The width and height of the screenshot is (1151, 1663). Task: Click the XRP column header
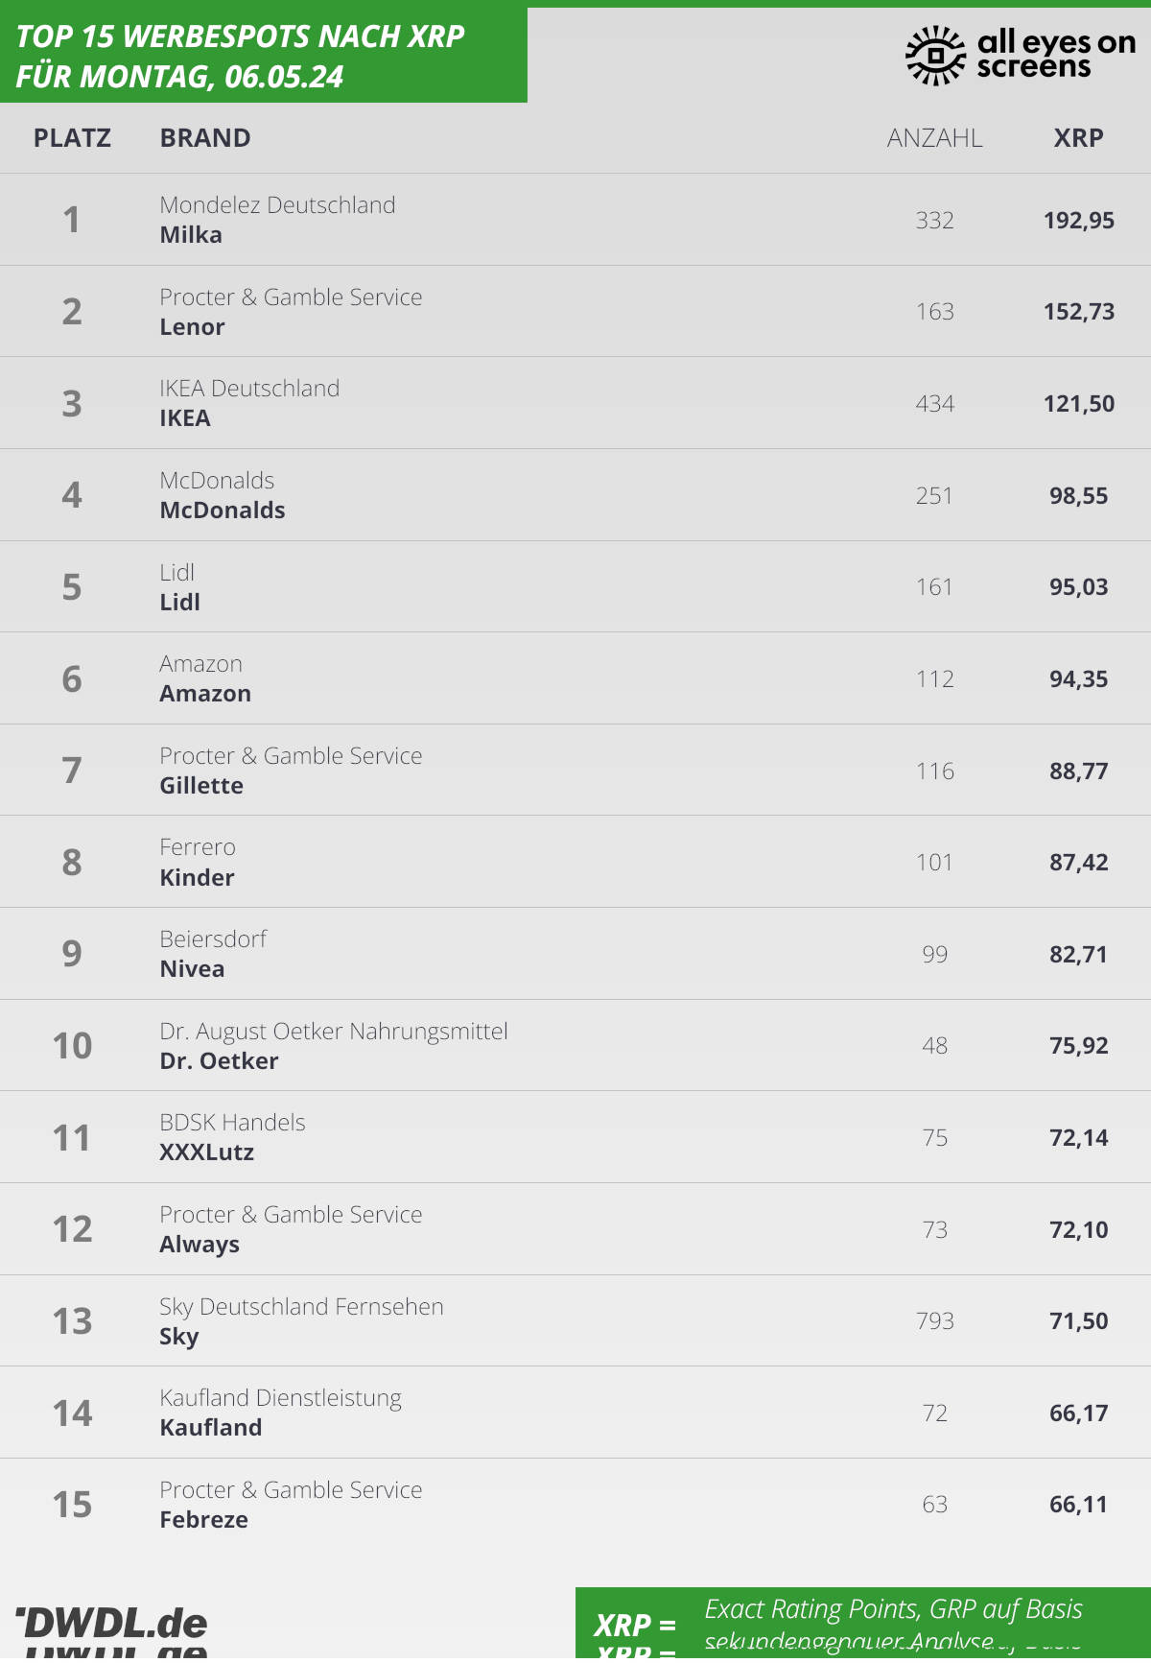1078,138
